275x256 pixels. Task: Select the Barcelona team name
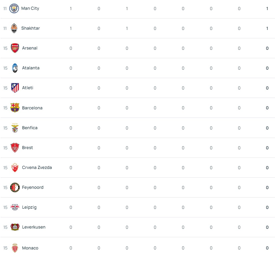point(32,108)
